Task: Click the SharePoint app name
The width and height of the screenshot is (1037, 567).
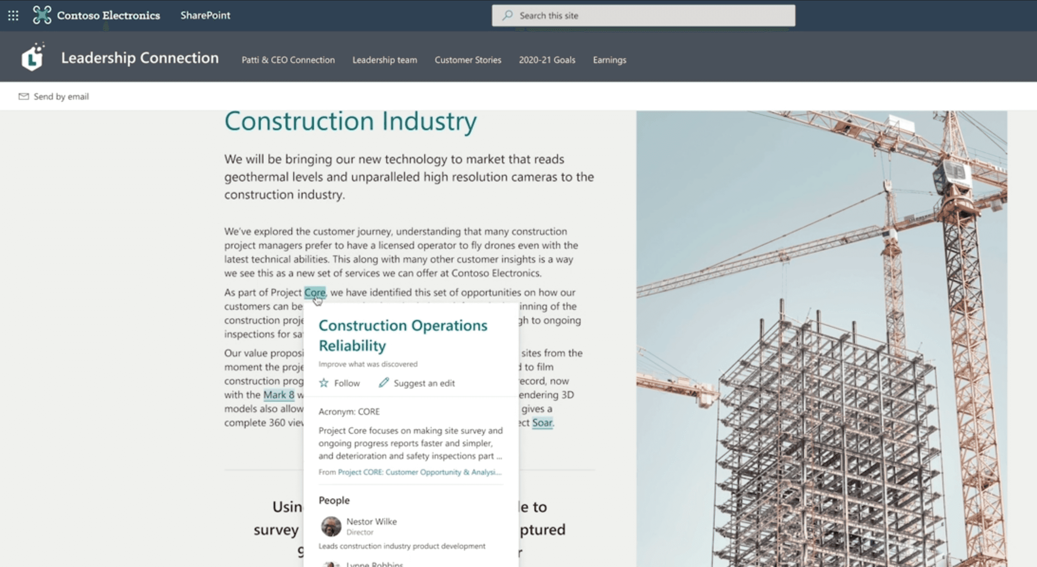Action: (x=205, y=15)
